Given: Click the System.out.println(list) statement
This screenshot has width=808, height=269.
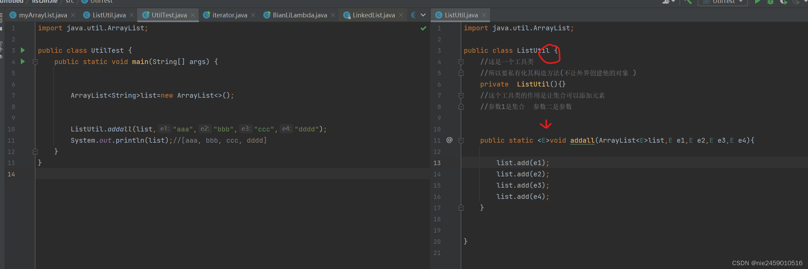Looking at the screenshot, I should point(122,140).
